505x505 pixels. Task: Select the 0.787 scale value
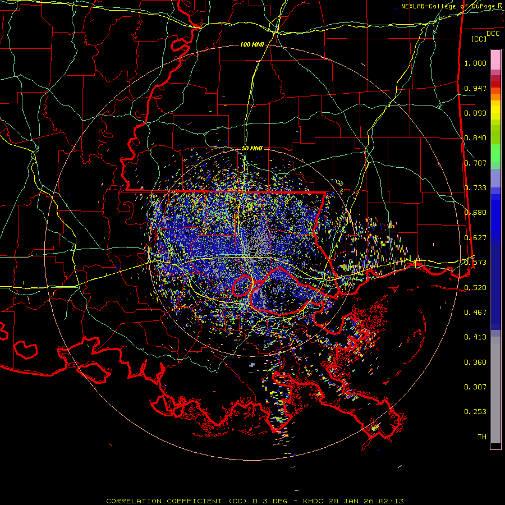[x=475, y=163]
